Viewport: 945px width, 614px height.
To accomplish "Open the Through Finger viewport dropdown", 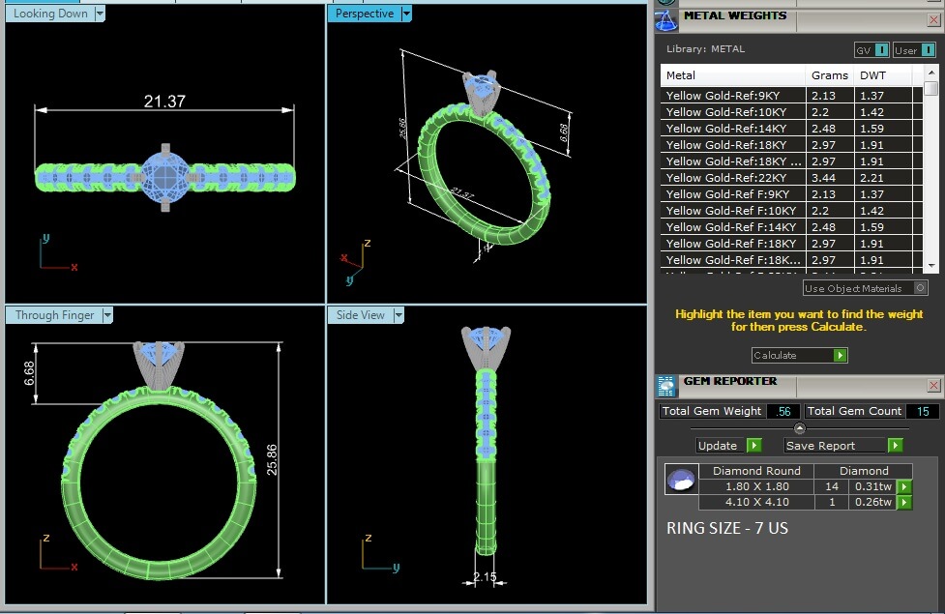I will pyautogui.click(x=108, y=315).
